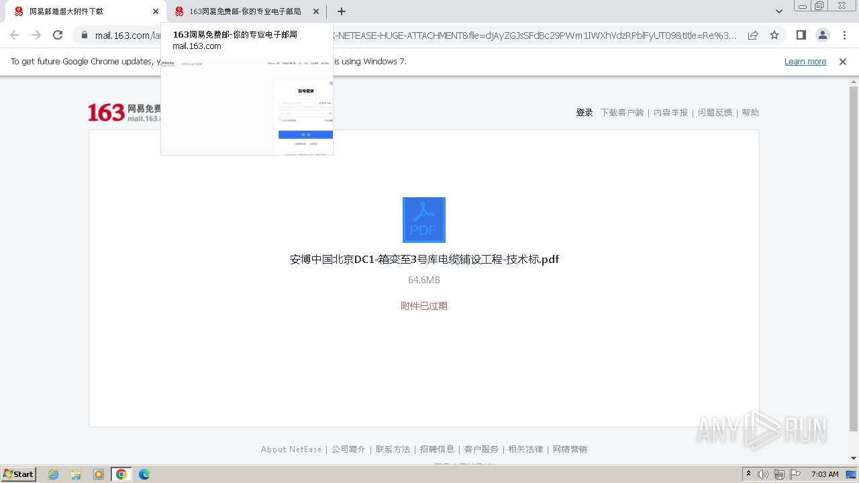Open the Chrome profile avatar

point(822,35)
